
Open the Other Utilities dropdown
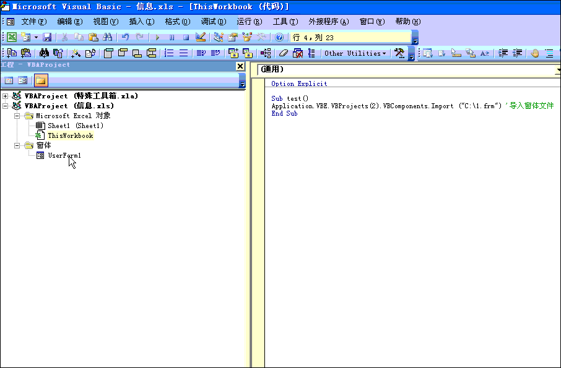click(355, 53)
